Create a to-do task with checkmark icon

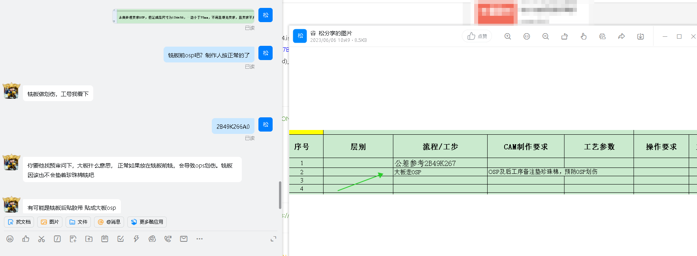coord(121,239)
